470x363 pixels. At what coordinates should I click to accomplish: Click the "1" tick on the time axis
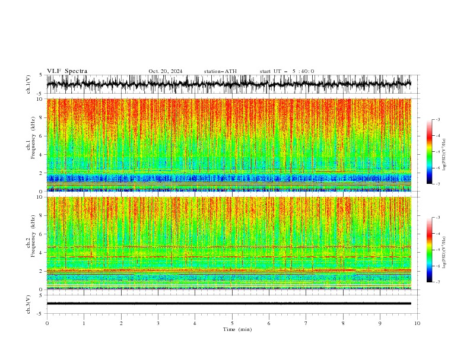(84, 323)
